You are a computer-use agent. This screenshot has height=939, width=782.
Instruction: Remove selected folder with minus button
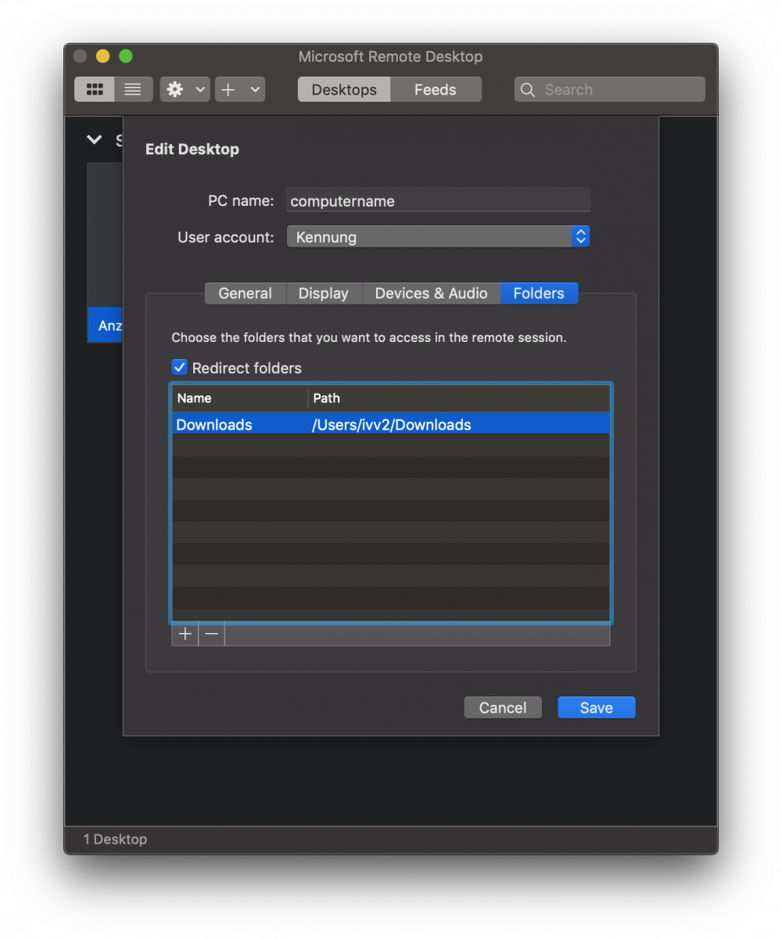[x=211, y=635]
